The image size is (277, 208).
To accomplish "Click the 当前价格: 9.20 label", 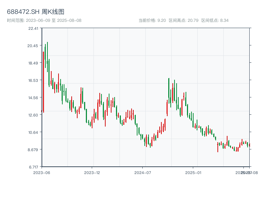I will click(152, 20).
